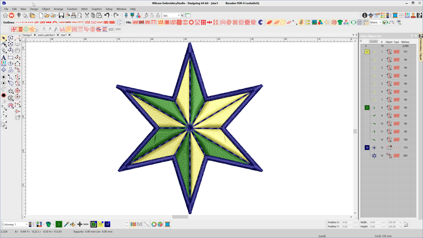Select yellow color swatch 17 in palette
The height and width of the screenshot is (238, 423).
click(x=100, y=224)
